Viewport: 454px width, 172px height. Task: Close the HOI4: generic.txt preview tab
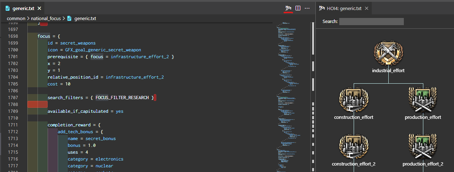pos(366,8)
